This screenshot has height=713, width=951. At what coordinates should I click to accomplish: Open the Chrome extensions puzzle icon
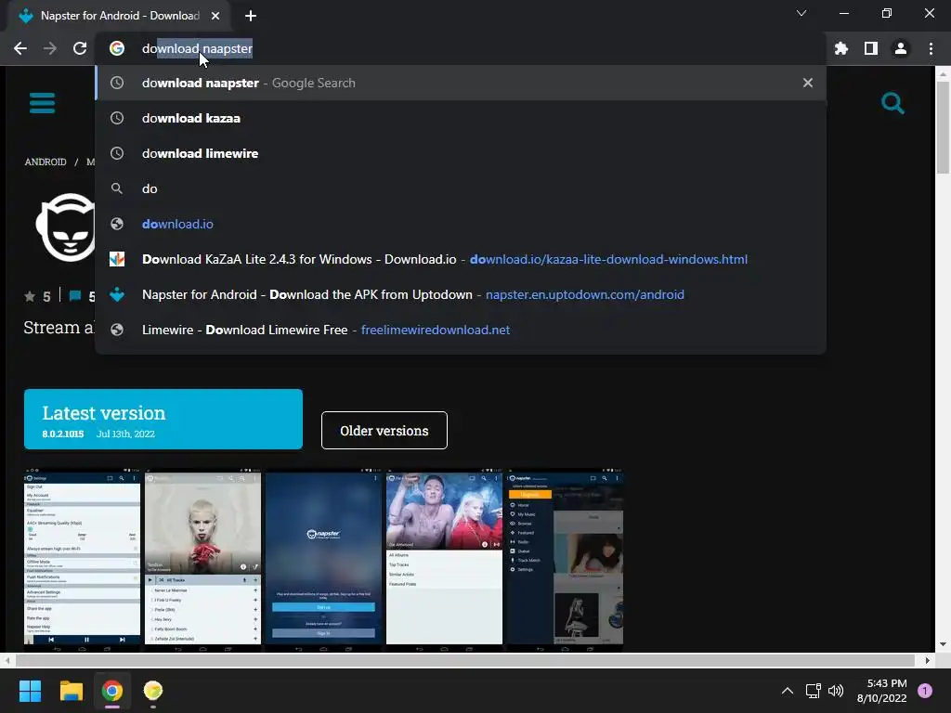tap(841, 48)
